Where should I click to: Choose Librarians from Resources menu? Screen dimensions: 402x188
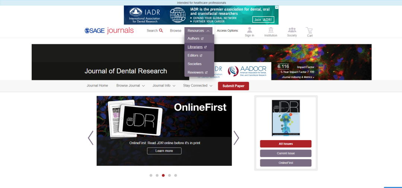point(195,47)
